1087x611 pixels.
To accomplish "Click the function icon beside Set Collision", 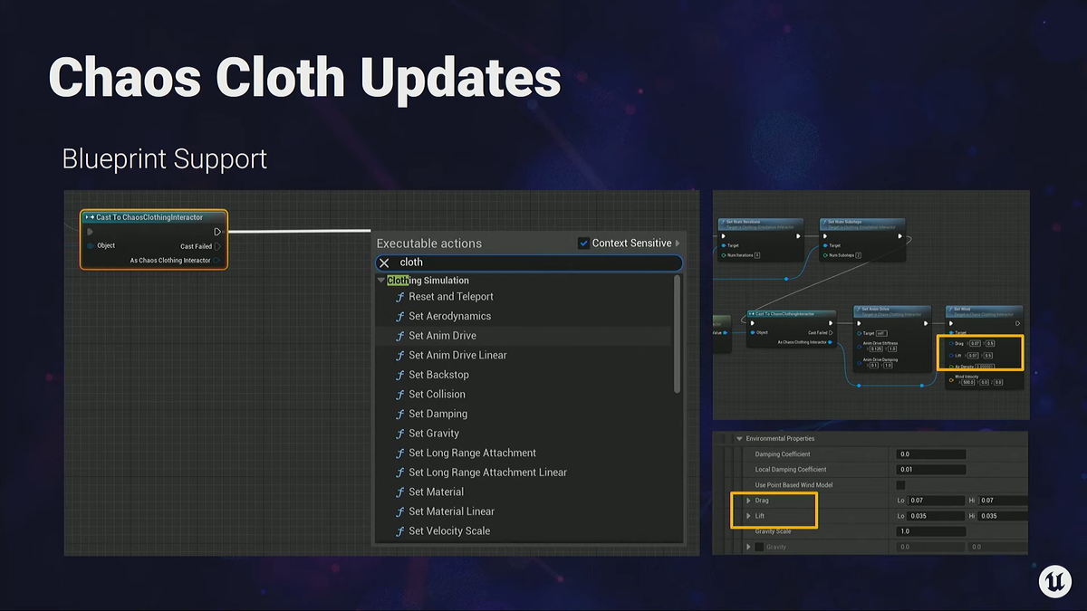I will [x=399, y=395].
